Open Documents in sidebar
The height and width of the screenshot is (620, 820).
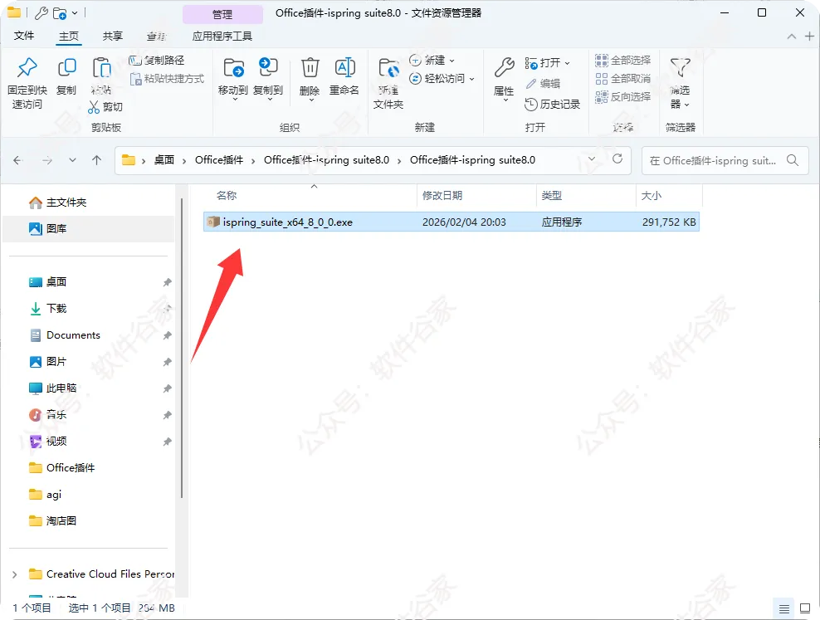click(x=73, y=335)
